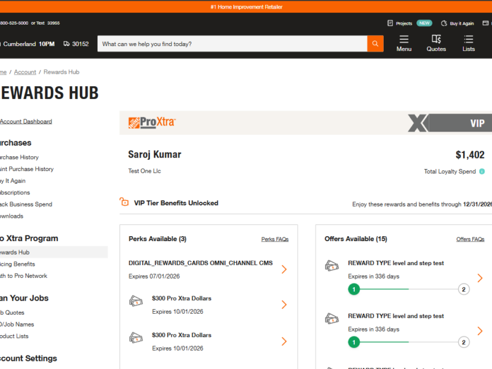The width and height of the screenshot is (492, 369).
Task: Click the Total Loyalty Spend info icon
Action: click(x=482, y=172)
